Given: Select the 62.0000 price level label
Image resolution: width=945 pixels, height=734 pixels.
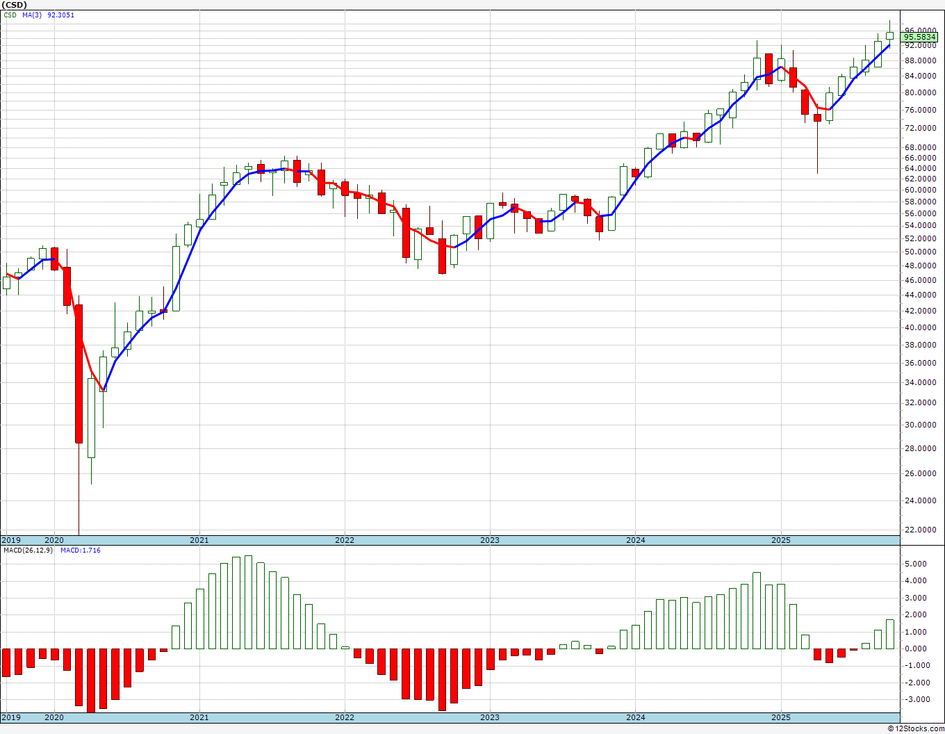Looking at the screenshot, I should [x=921, y=179].
